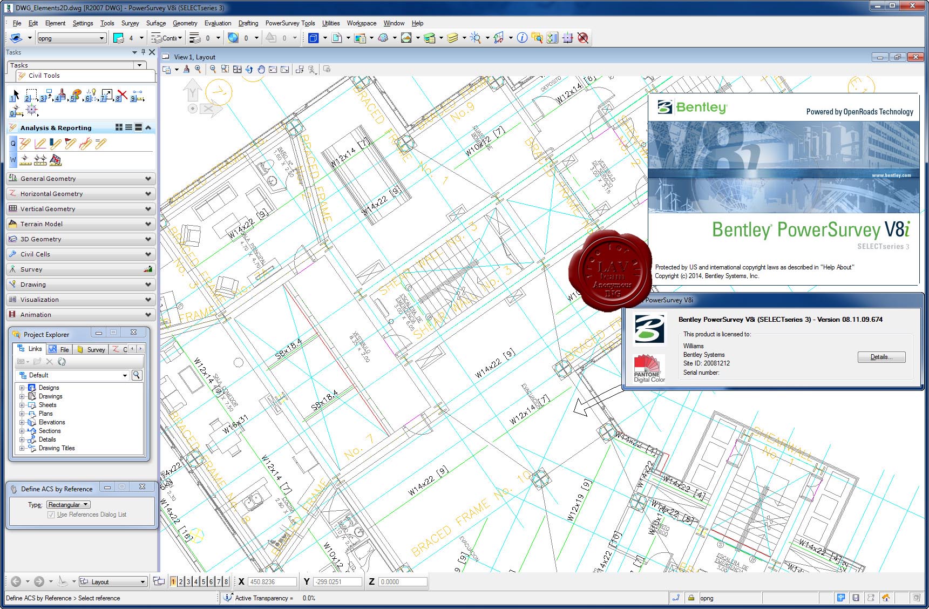
Task: Click the Fit View icon
Action: click(237, 69)
